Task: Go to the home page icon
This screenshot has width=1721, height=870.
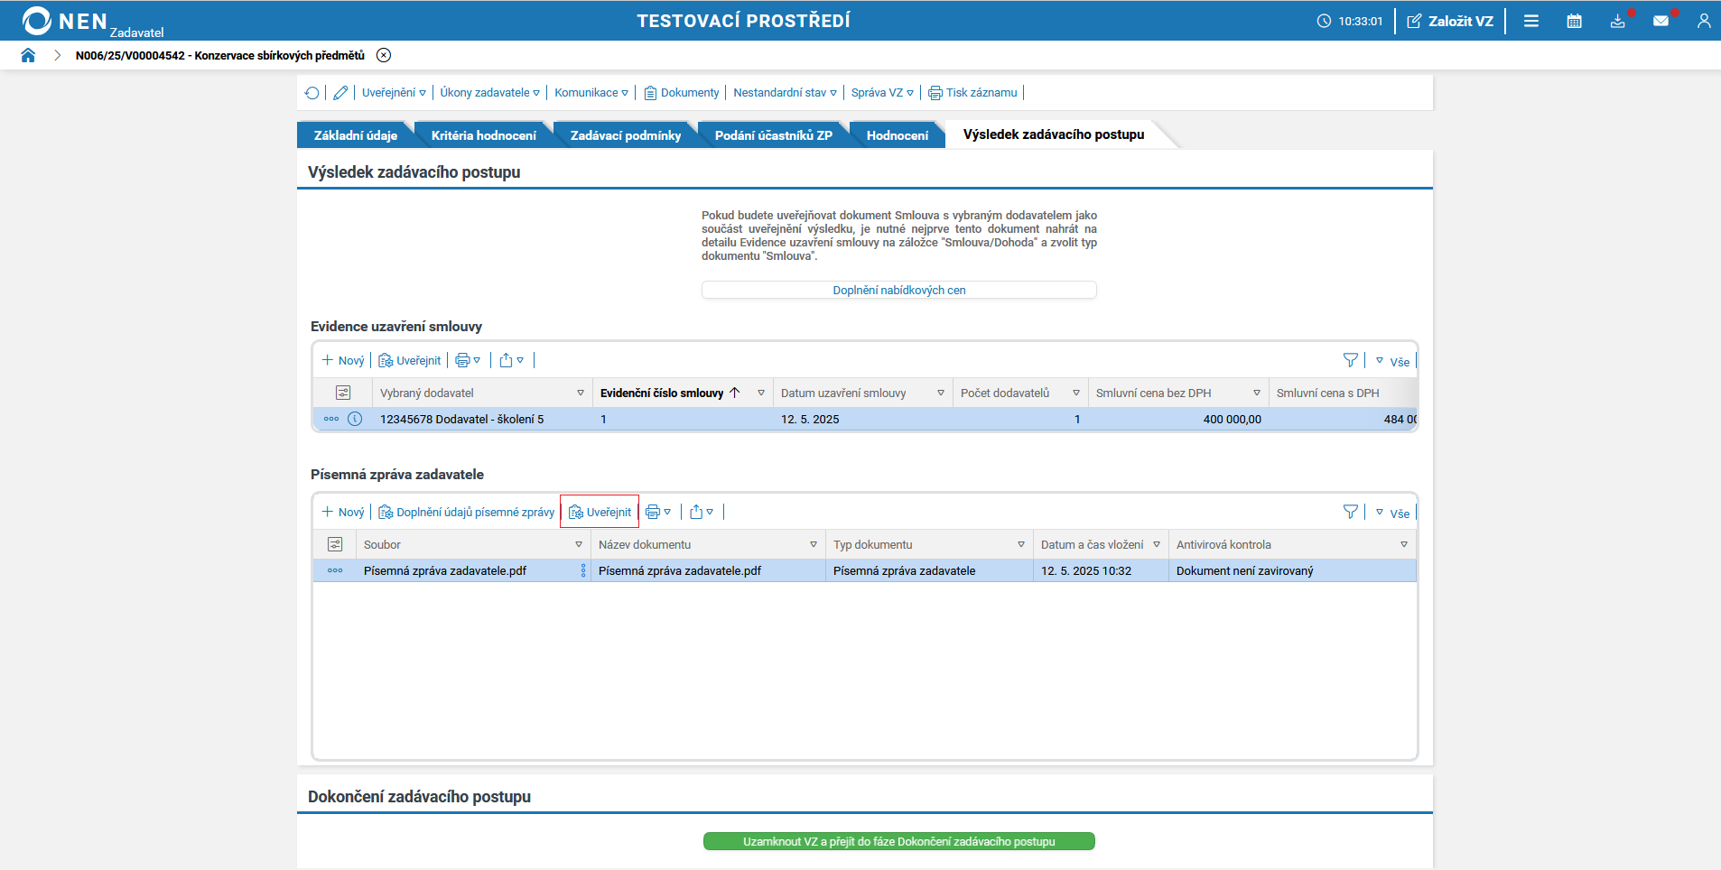Action: [28, 55]
